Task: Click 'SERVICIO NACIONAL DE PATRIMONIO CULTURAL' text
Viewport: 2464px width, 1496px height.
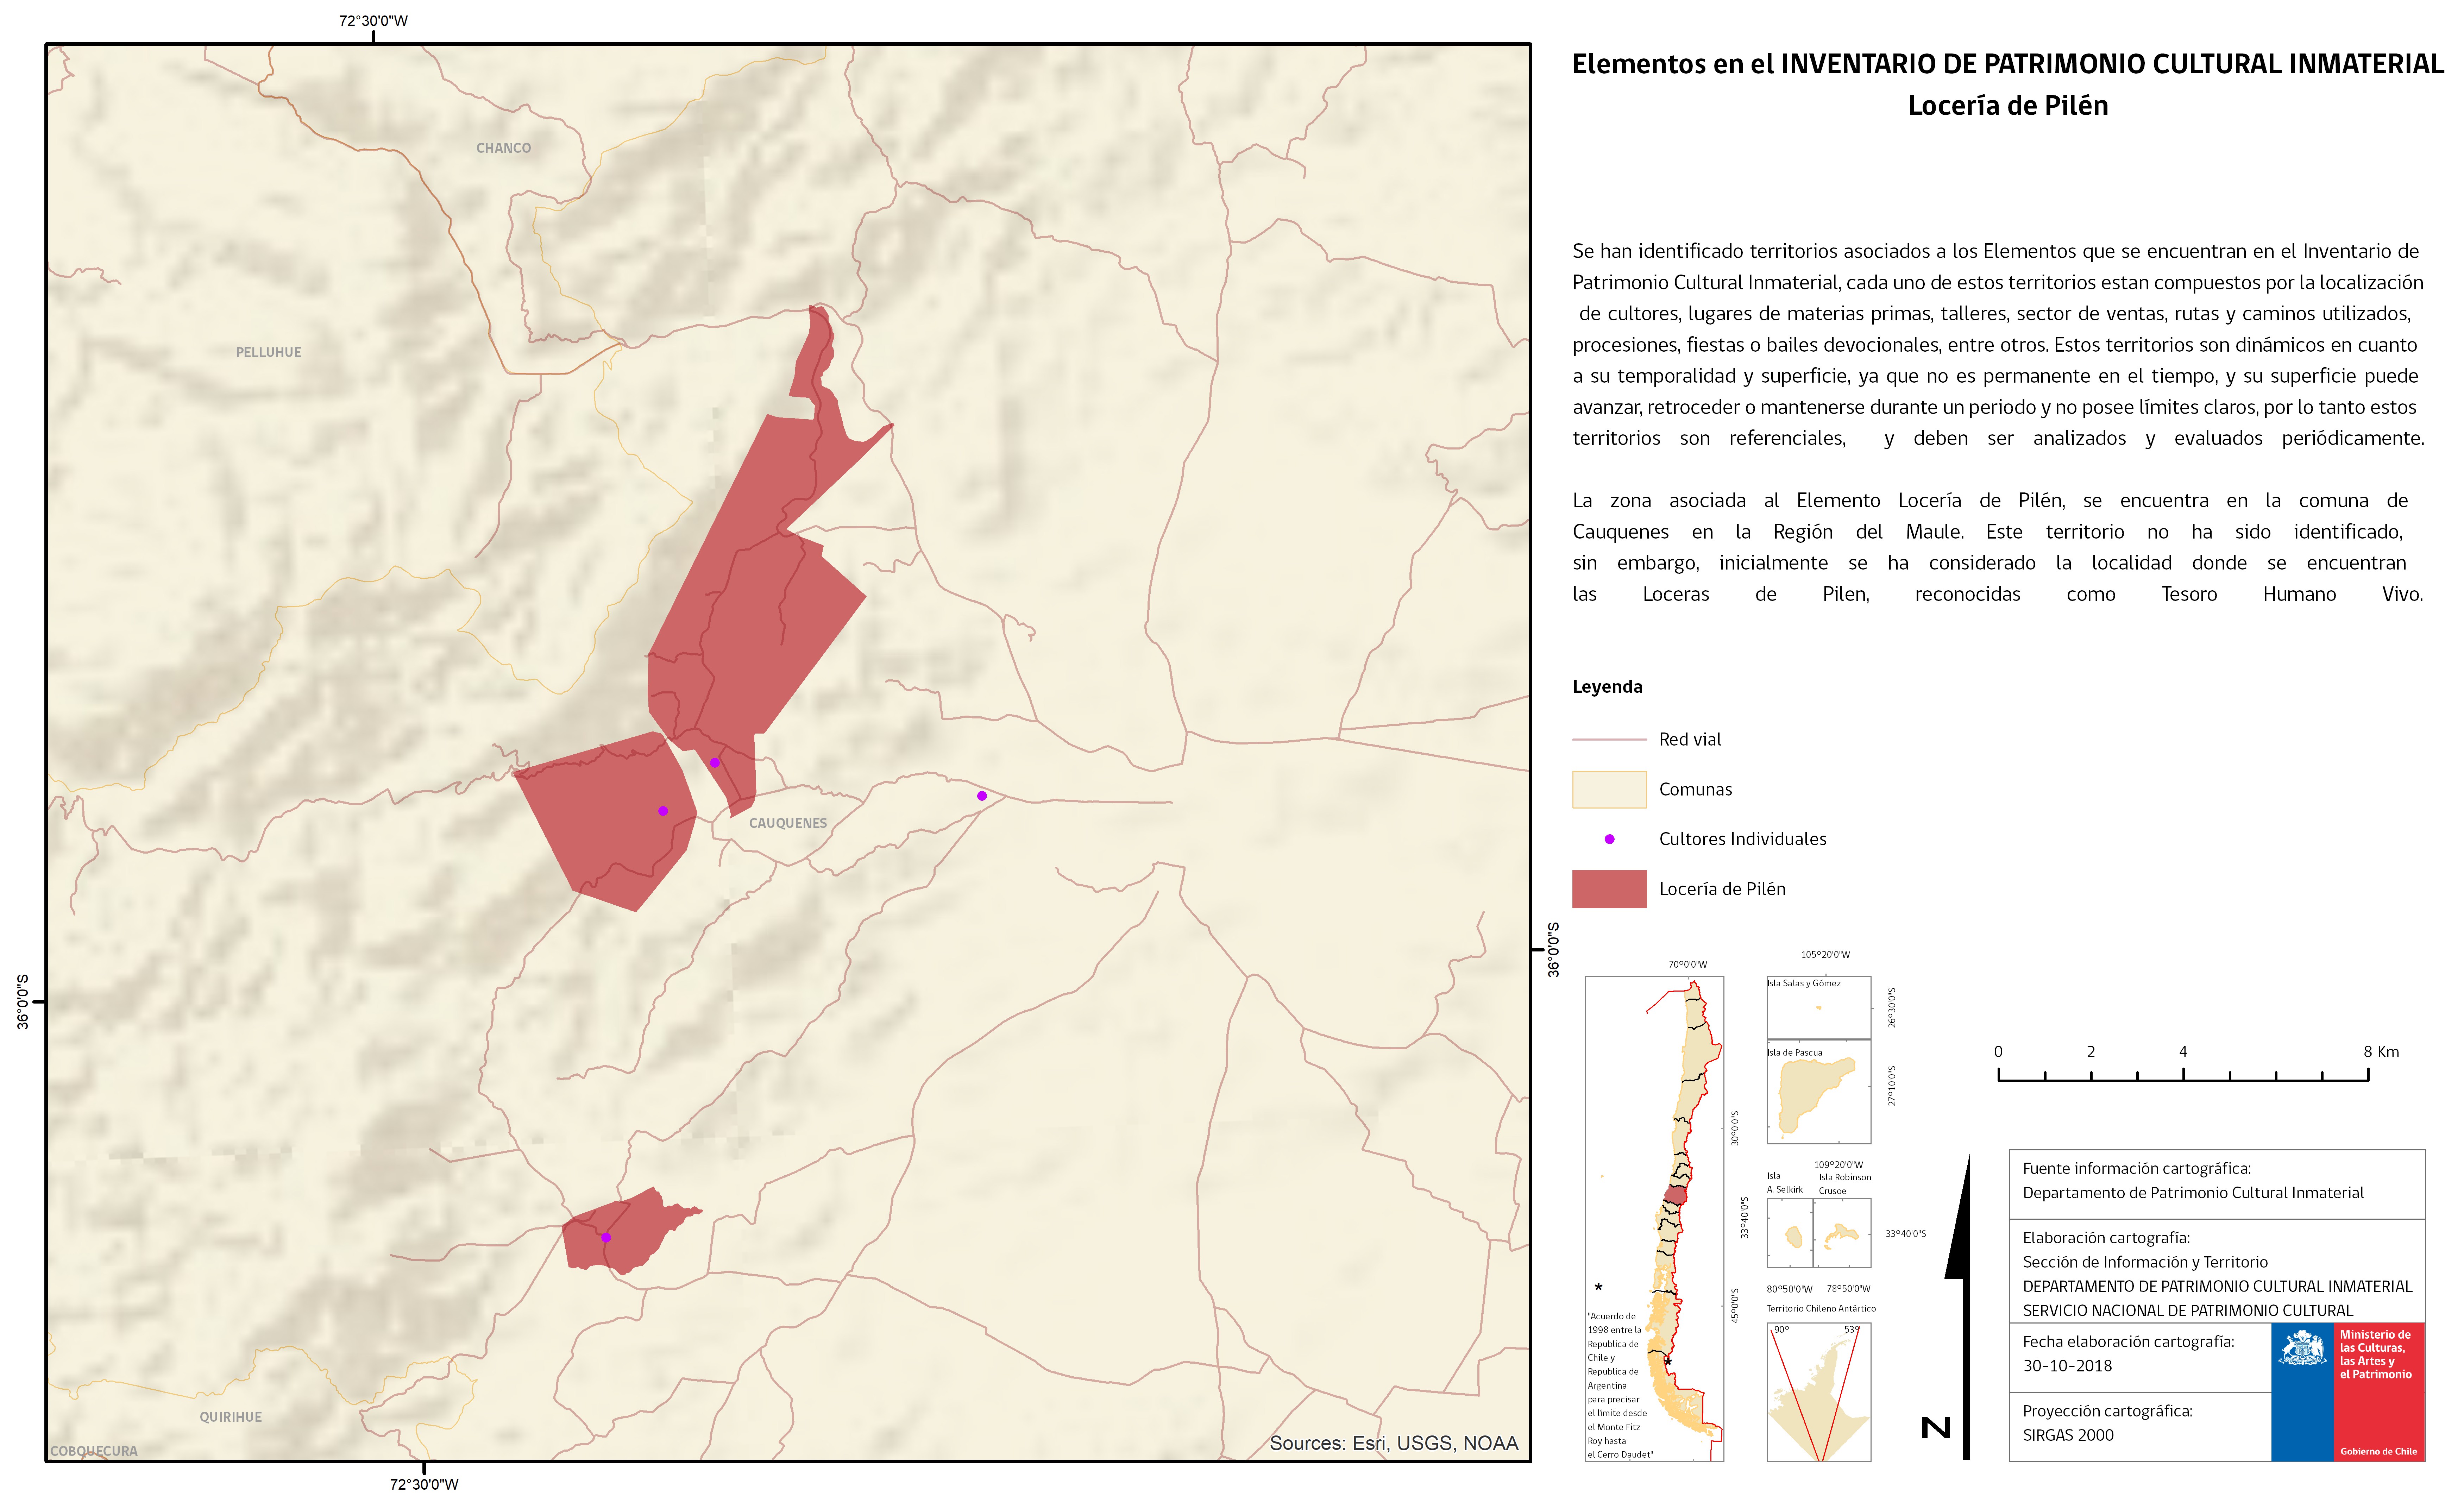Action: (2188, 1311)
